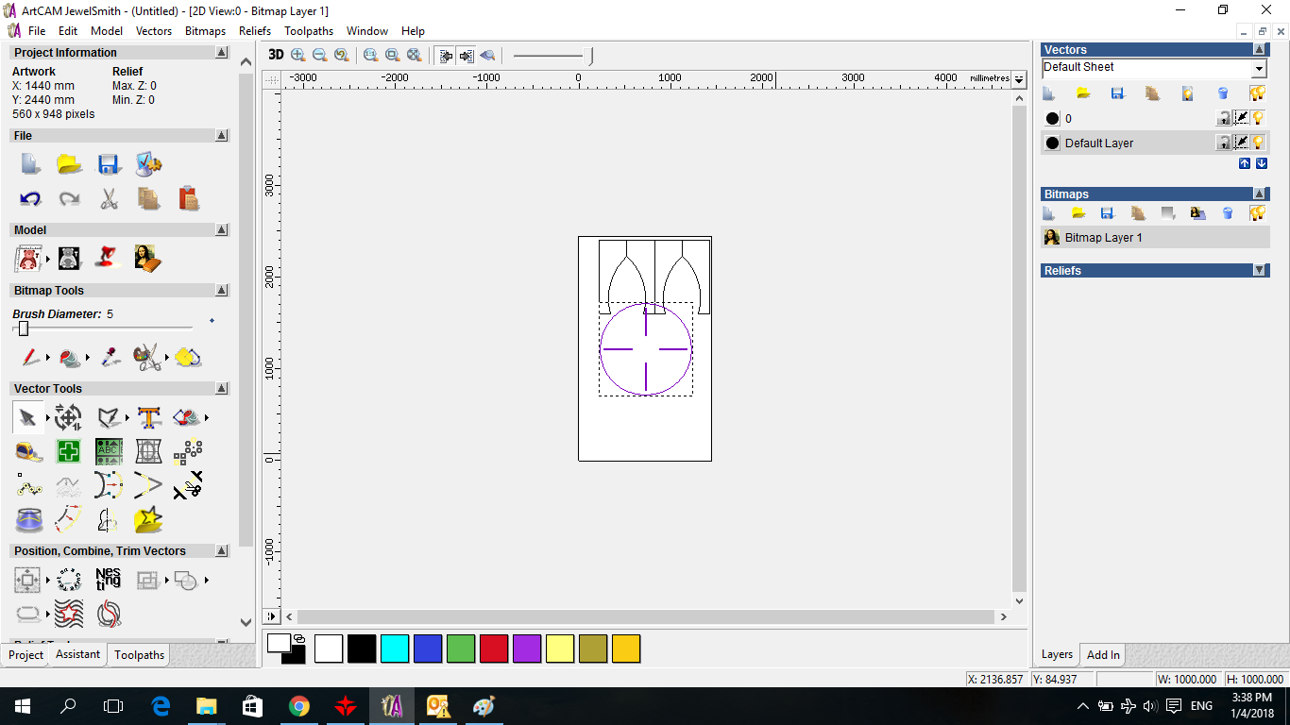The image size is (1290, 725).
Task: Switch to the 3D view
Action: click(276, 55)
